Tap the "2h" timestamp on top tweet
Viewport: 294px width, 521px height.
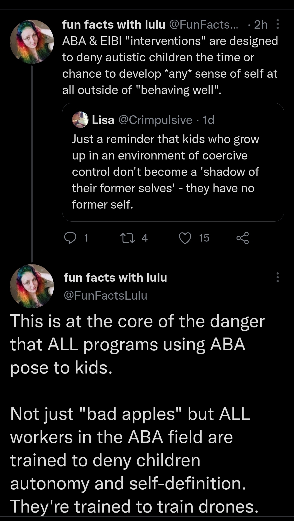(x=261, y=25)
